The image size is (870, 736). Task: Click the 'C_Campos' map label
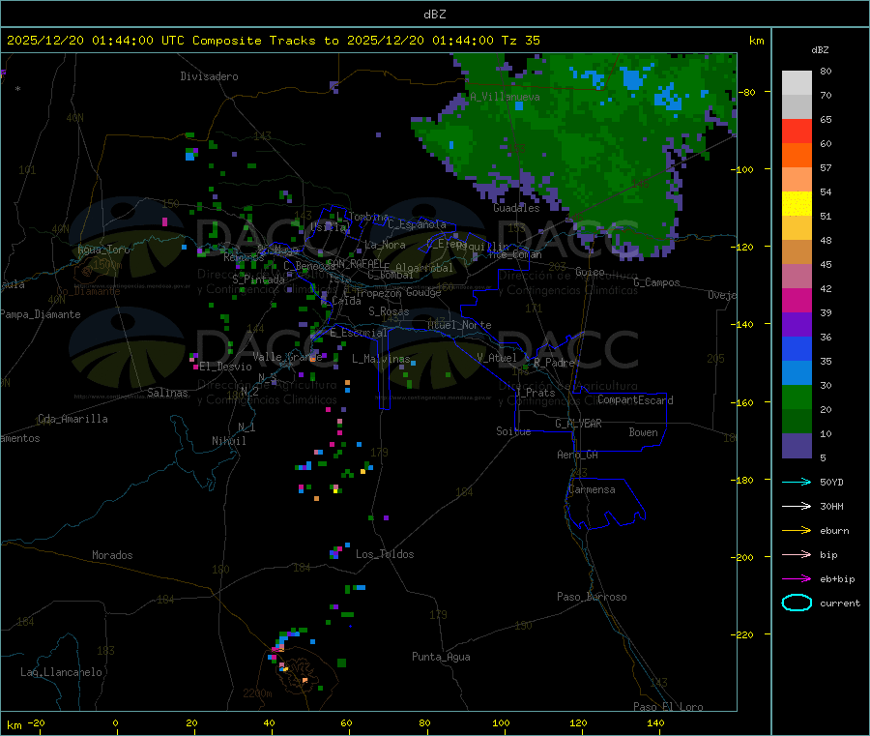pyautogui.click(x=657, y=282)
